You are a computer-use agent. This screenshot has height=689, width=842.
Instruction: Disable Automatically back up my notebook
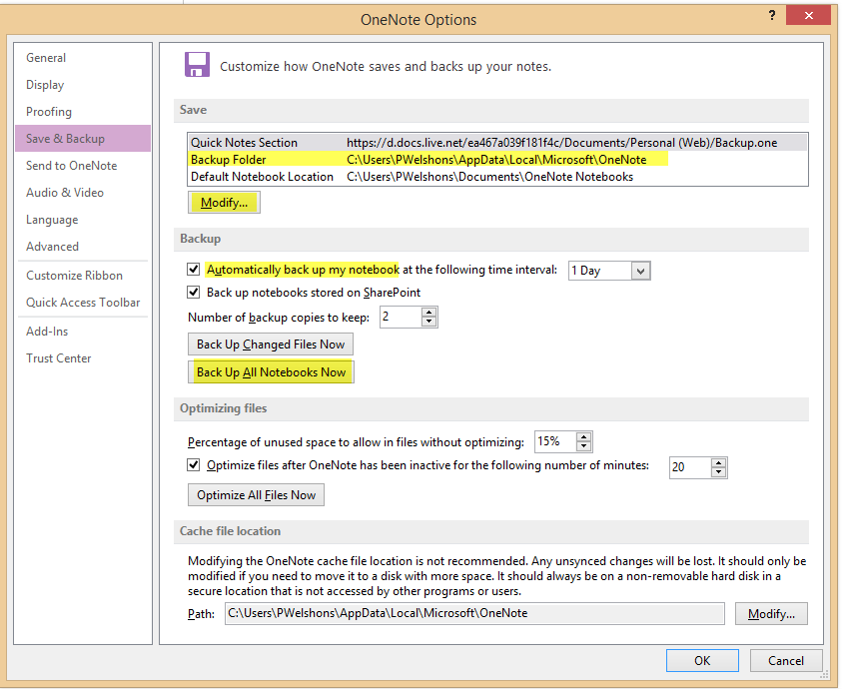[193, 270]
